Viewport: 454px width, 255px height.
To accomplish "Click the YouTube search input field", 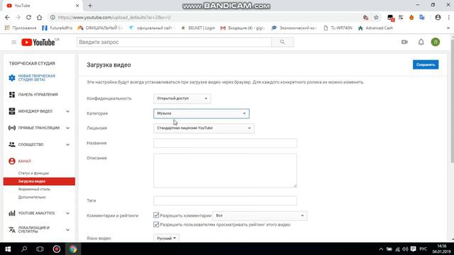I will click(x=175, y=42).
